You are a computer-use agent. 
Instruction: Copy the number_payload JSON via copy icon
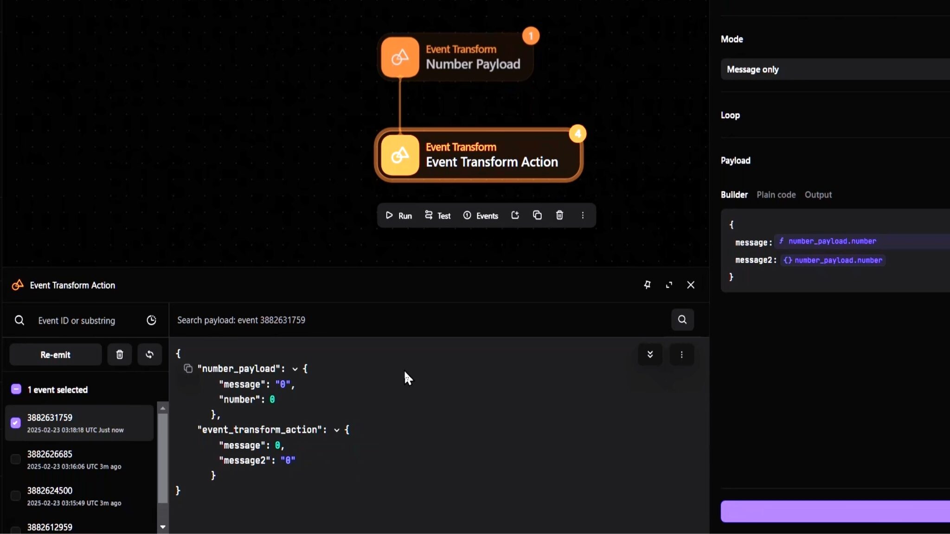188,368
